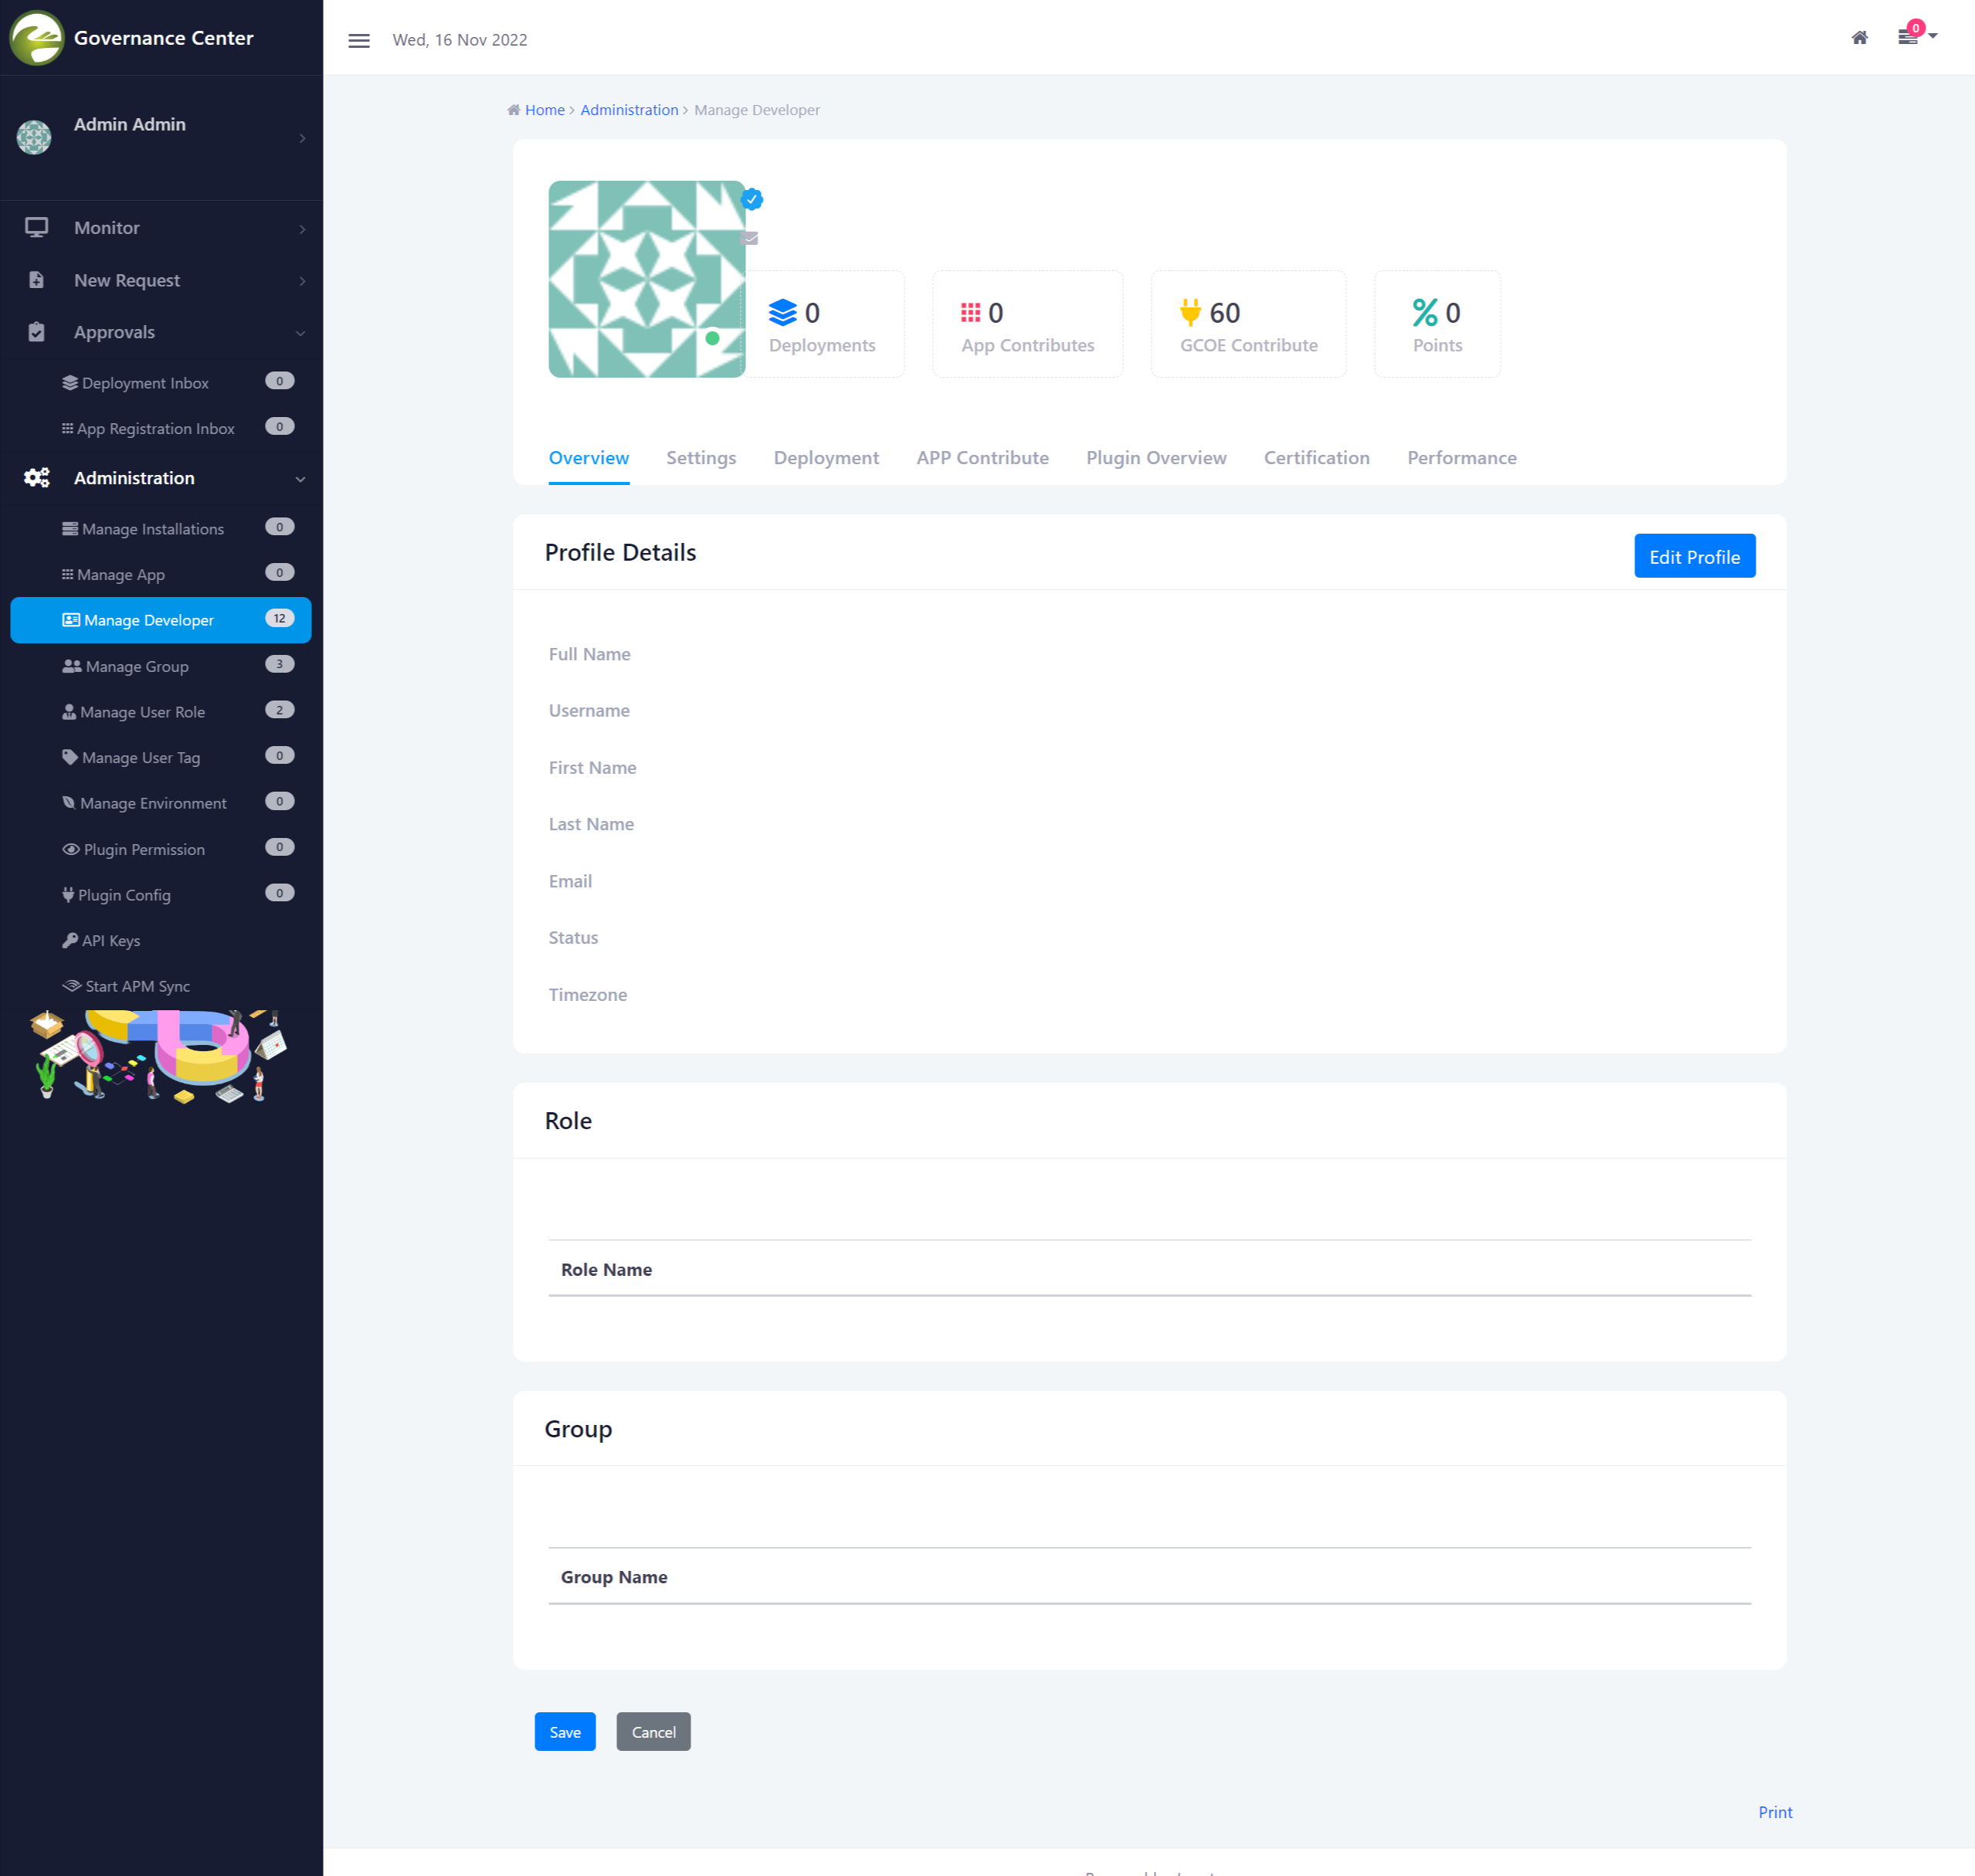Click the Deployments stack icon
The width and height of the screenshot is (1975, 1876).
(782, 312)
